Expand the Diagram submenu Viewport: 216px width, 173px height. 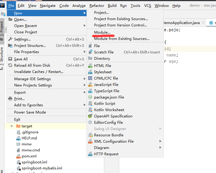tap(102, 148)
